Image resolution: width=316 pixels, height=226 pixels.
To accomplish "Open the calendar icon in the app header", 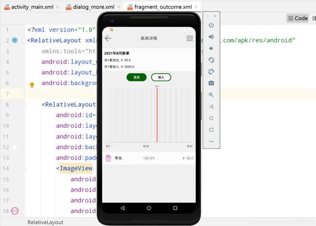I will point(190,38).
